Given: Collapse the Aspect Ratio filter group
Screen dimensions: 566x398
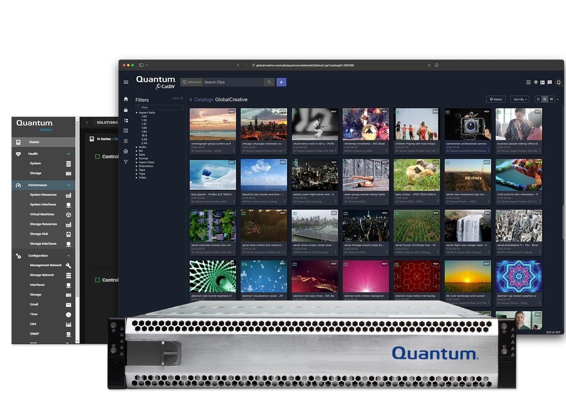Looking at the screenshot, I should pyautogui.click(x=137, y=113).
